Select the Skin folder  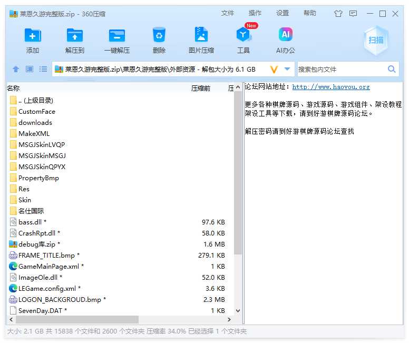(x=21, y=200)
